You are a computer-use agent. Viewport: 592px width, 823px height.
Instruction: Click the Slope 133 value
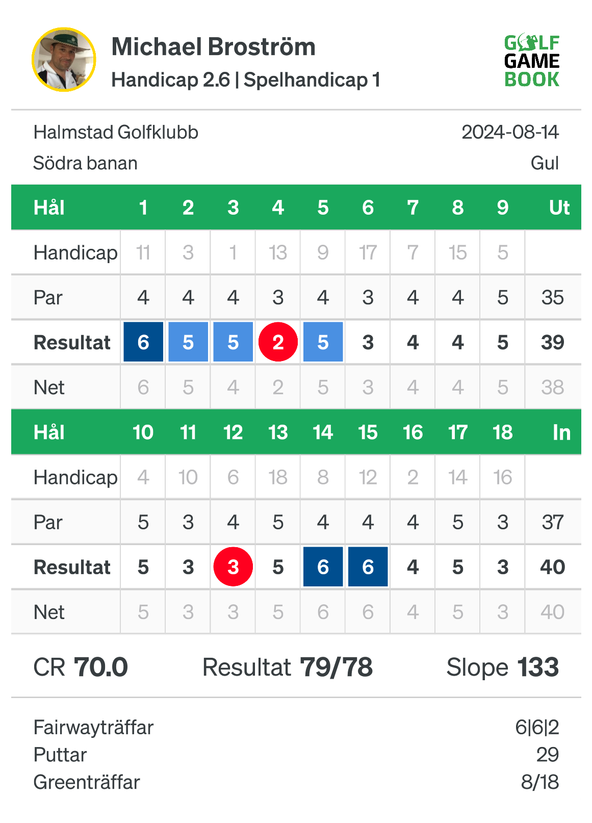503,667
